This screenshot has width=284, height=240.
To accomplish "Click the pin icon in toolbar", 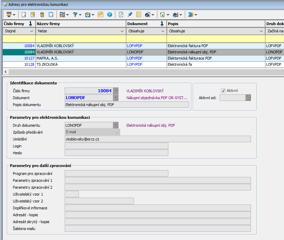I will pos(130,14).
